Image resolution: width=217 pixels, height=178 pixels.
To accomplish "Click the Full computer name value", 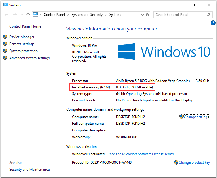I will (130, 124).
